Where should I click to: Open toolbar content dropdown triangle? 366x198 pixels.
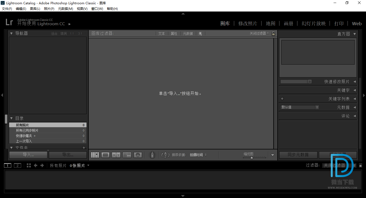(272, 155)
